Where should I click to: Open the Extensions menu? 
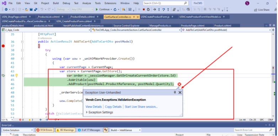click(111, 3)
